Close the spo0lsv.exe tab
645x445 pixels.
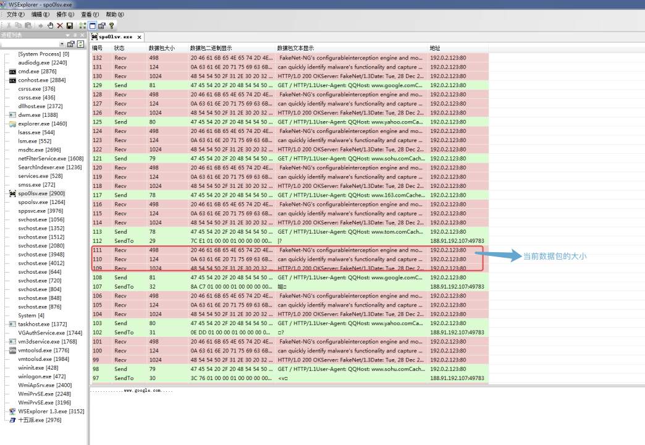[x=140, y=37]
